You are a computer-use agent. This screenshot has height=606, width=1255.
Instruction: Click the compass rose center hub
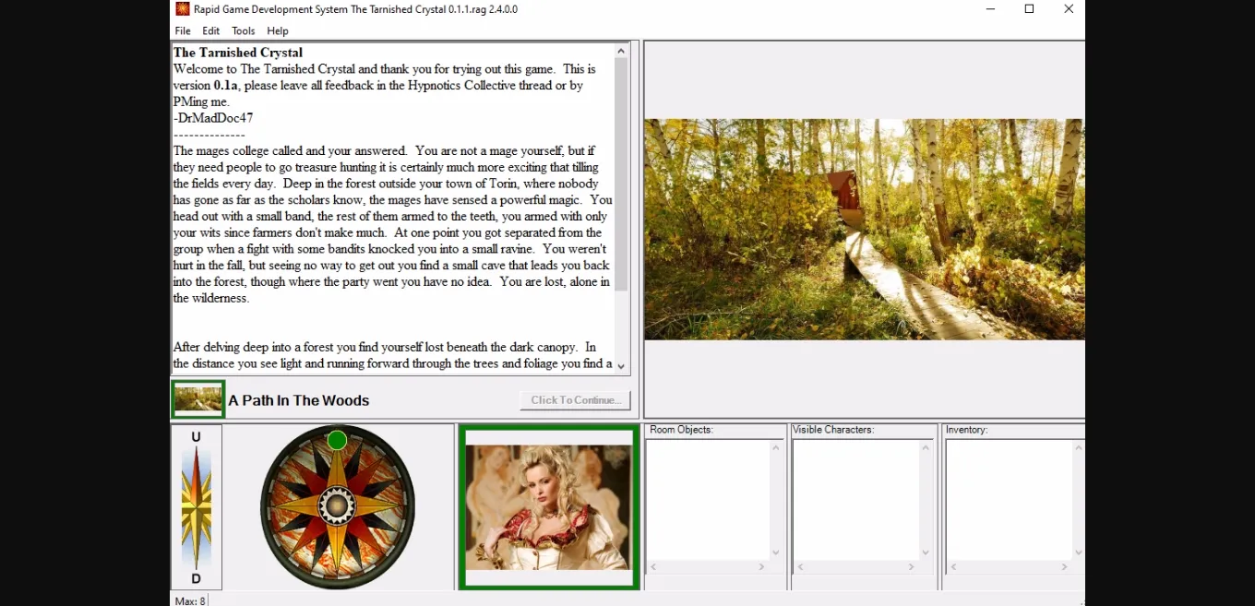[x=337, y=505]
